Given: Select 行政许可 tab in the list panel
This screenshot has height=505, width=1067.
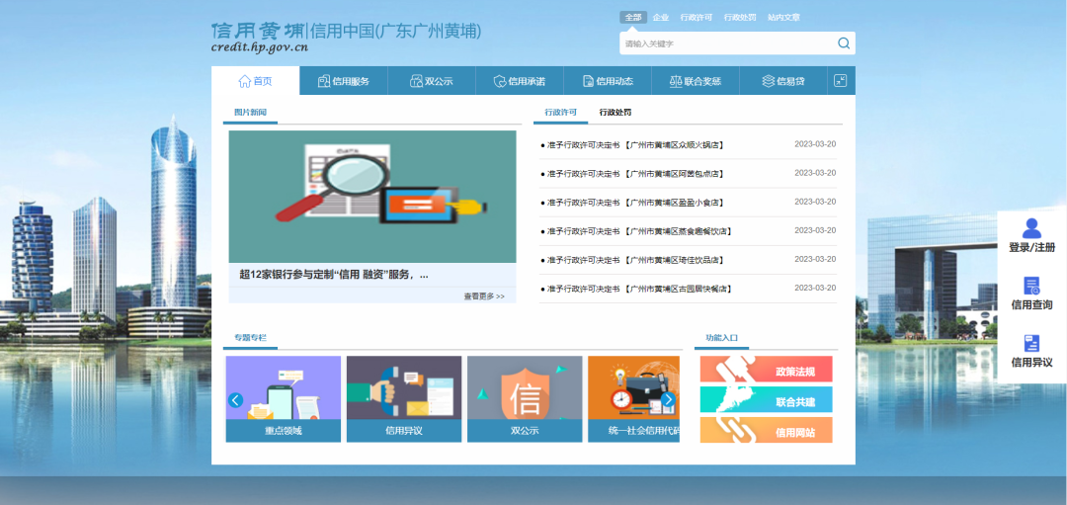Looking at the screenshot, I should [561, 113].
